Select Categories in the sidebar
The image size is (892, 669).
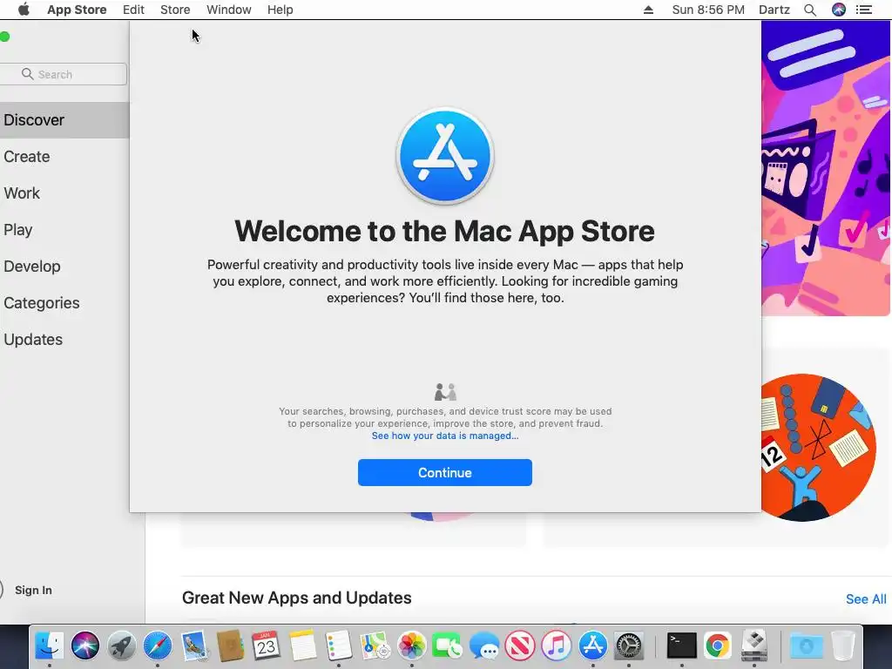coord(64,303)
